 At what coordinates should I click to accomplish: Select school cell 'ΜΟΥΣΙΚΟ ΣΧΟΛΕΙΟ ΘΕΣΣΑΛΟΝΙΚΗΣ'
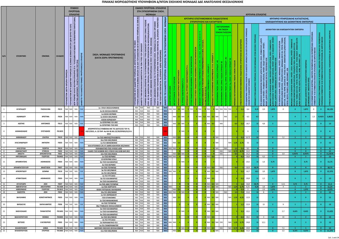[109, 228]
